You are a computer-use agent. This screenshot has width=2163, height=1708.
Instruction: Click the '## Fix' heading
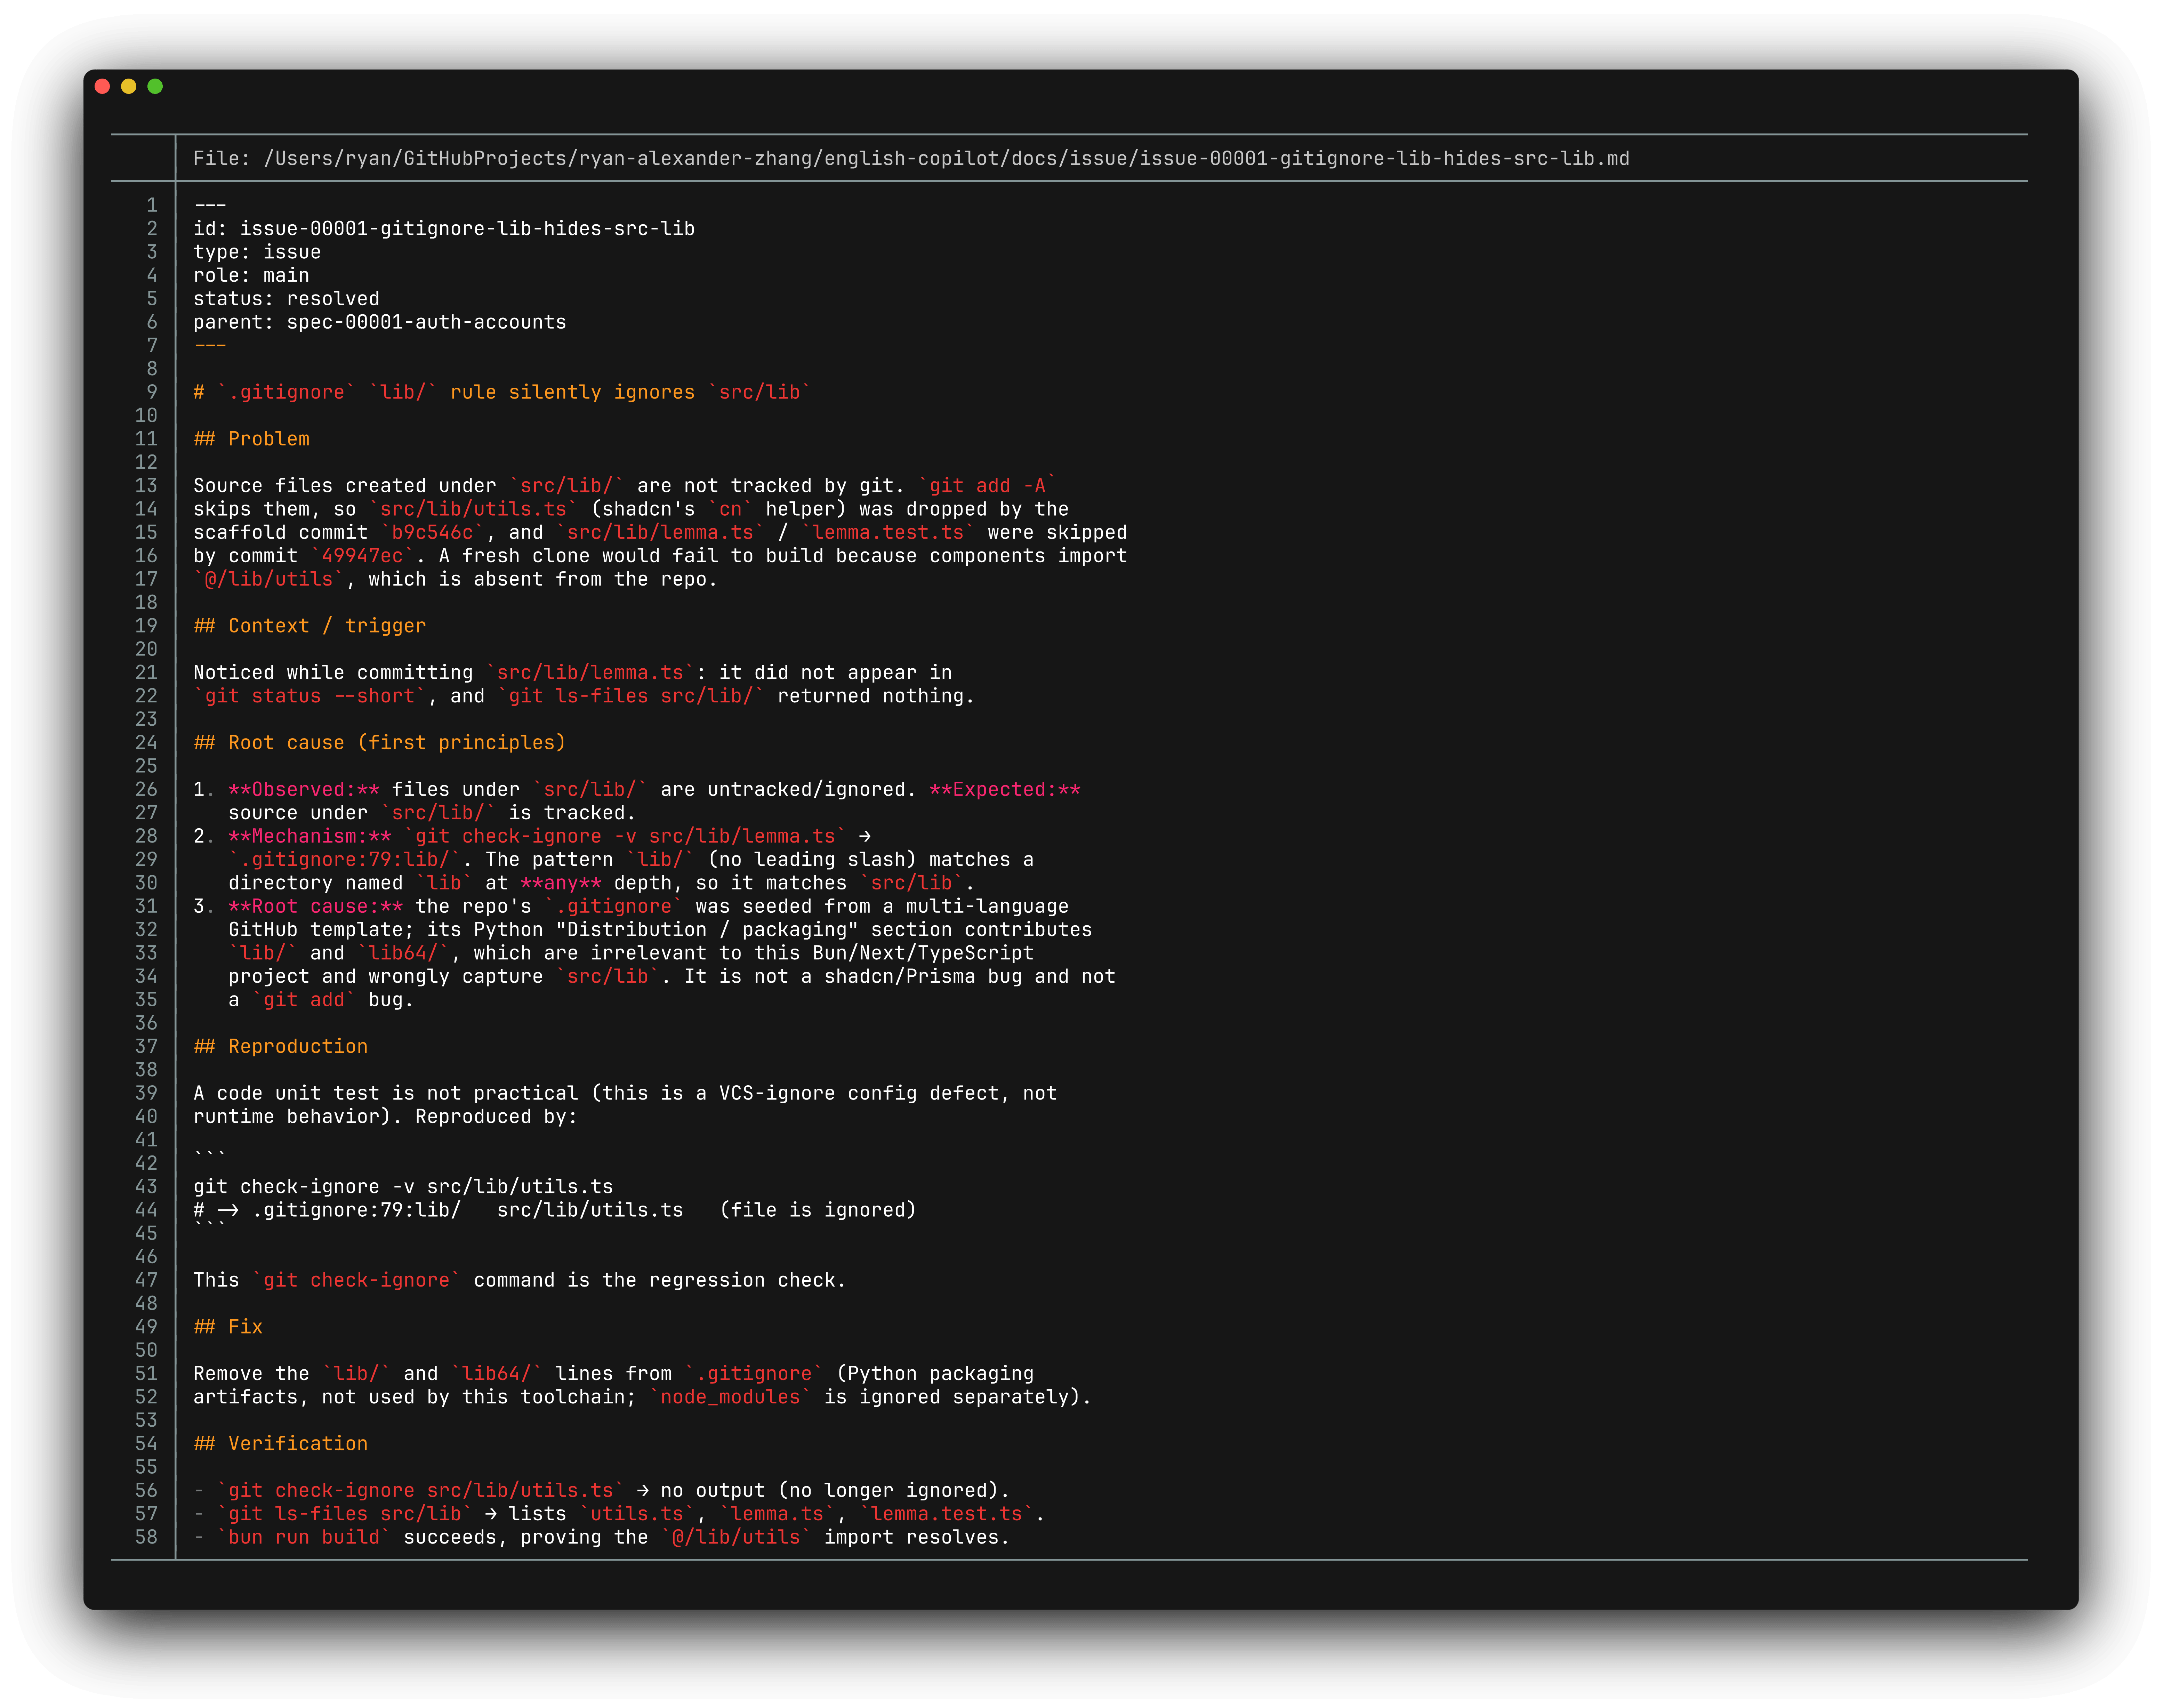228,1327
